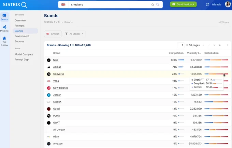The image size is (232, 148).
Task: Open the UK flag country selector
Action: coord(63,4)
